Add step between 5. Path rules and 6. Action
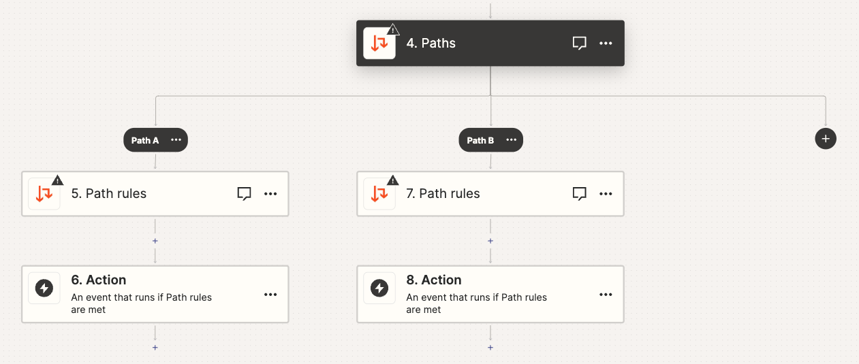Screen dimensions: 859x364 (155, 241)
